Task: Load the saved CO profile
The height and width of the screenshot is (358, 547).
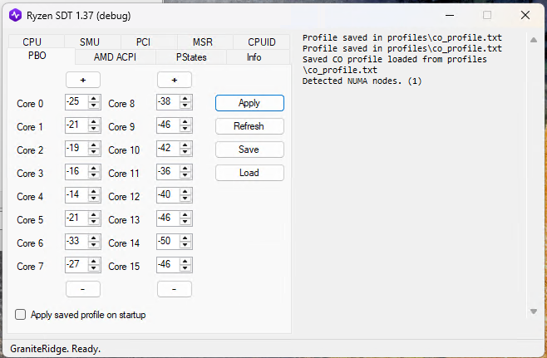Action: click(249, 173)
